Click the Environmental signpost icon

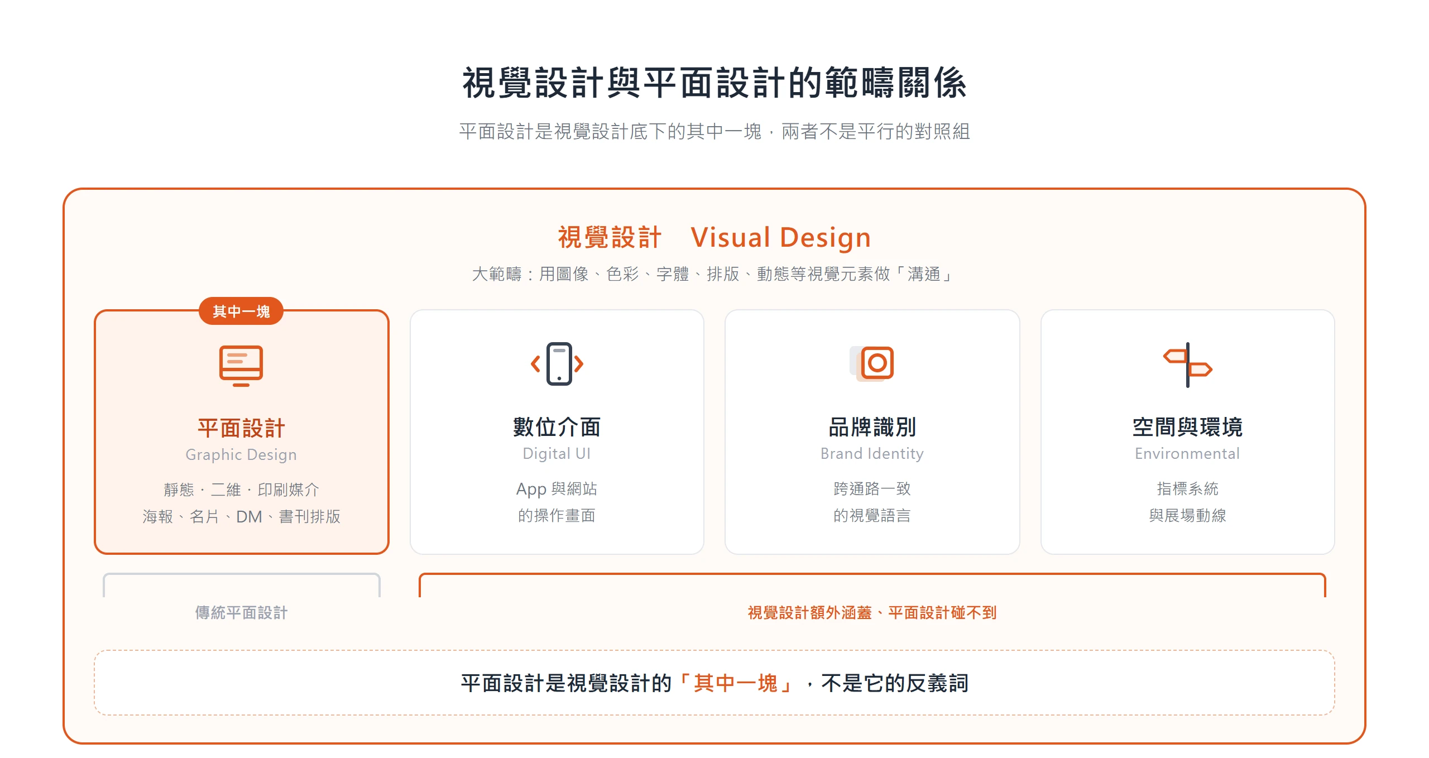(1187, 364)
